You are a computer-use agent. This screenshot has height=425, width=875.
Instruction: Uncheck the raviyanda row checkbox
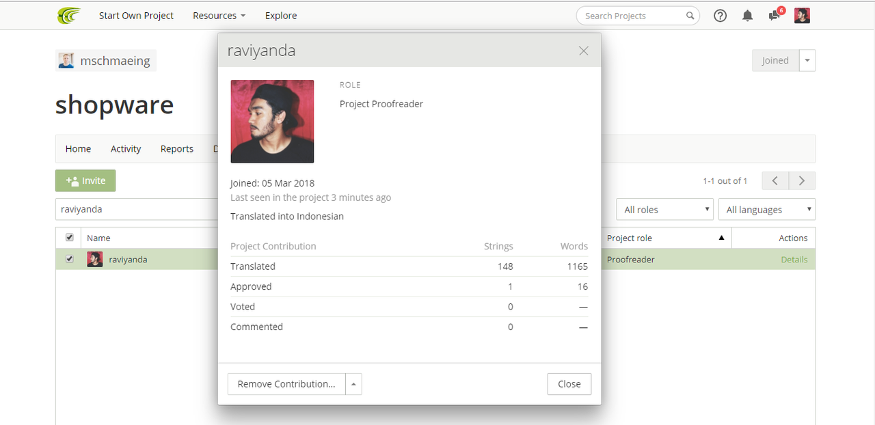(x=69, y=260)
